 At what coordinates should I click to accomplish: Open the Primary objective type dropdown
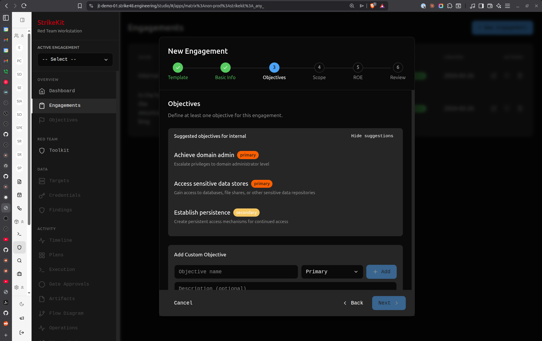[x=332, y=272]
